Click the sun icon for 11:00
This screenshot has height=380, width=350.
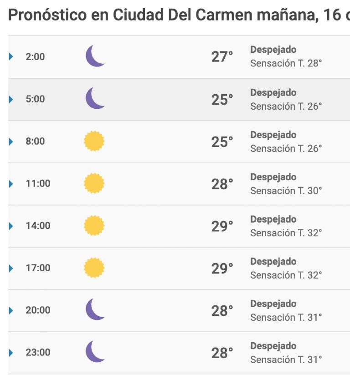(94, 183)
